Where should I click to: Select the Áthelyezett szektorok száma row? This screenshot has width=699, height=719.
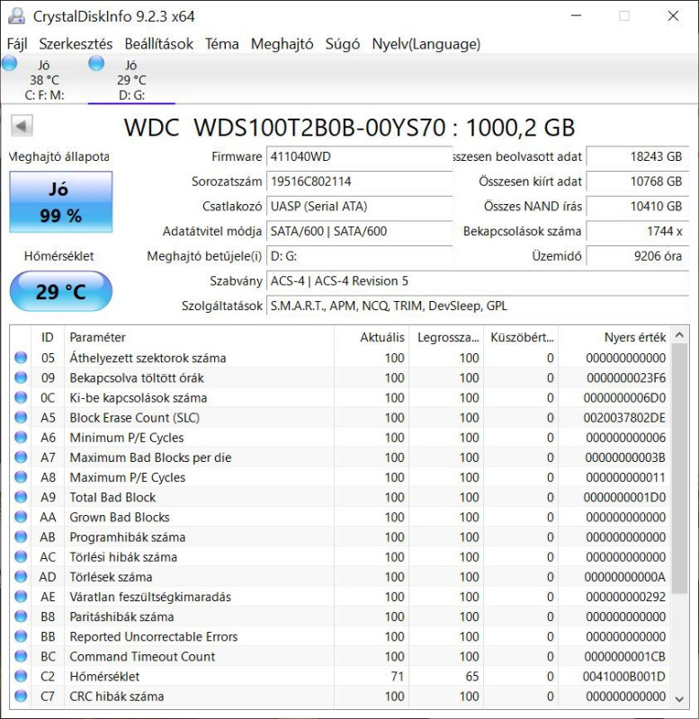pyautogui.click(x=340, y=358)
